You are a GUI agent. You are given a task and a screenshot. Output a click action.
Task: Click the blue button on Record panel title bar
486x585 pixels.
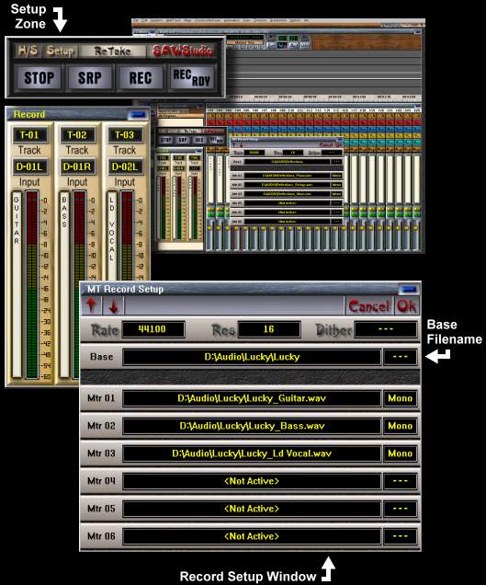click(138, 114)
